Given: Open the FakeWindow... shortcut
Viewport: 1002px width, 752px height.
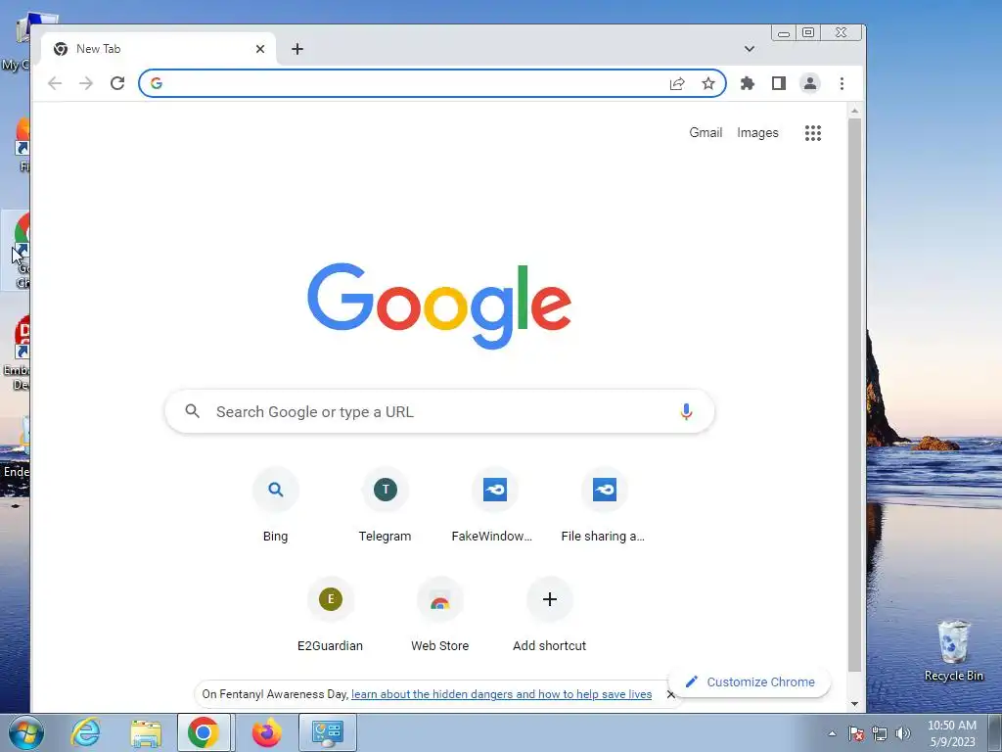Looking at the screenshot, I should point(494,505).
